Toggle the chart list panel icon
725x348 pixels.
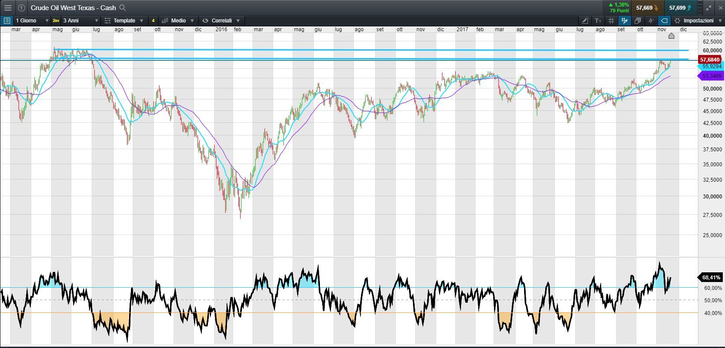(7, 21)
